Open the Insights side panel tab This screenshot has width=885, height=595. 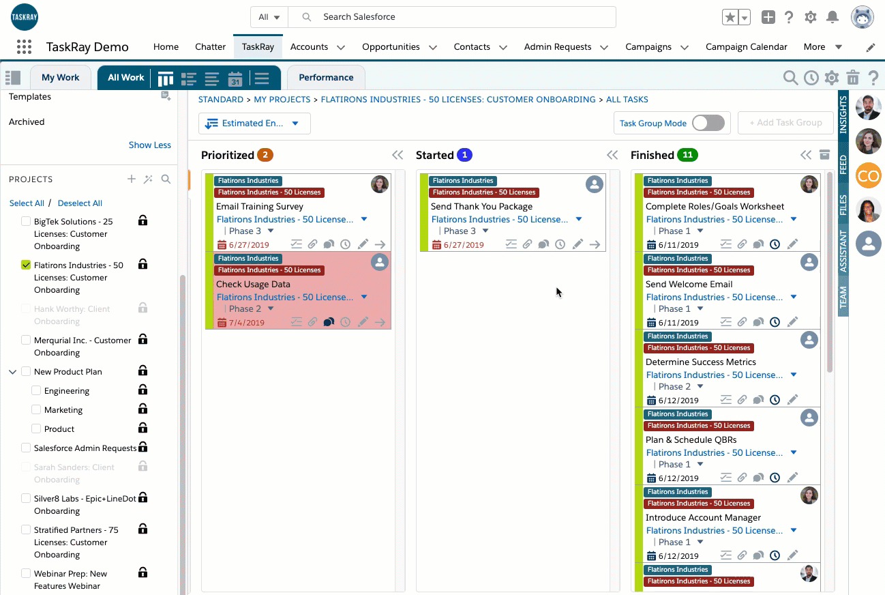point(843,114)
